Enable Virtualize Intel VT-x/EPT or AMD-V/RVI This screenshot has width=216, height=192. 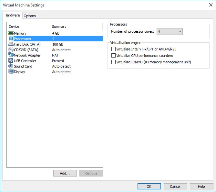tap(113, 49)
